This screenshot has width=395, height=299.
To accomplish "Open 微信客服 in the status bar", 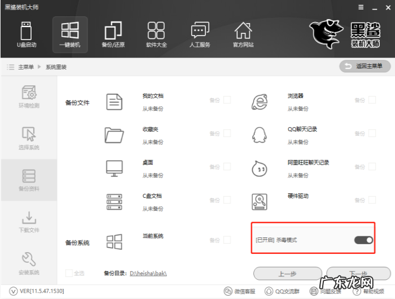I will click(240, 291).
